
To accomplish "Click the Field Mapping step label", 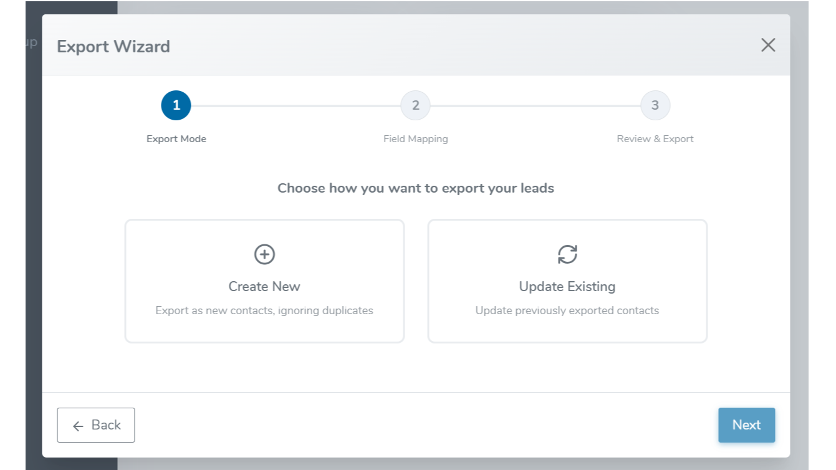I will [x=415, y=138].
